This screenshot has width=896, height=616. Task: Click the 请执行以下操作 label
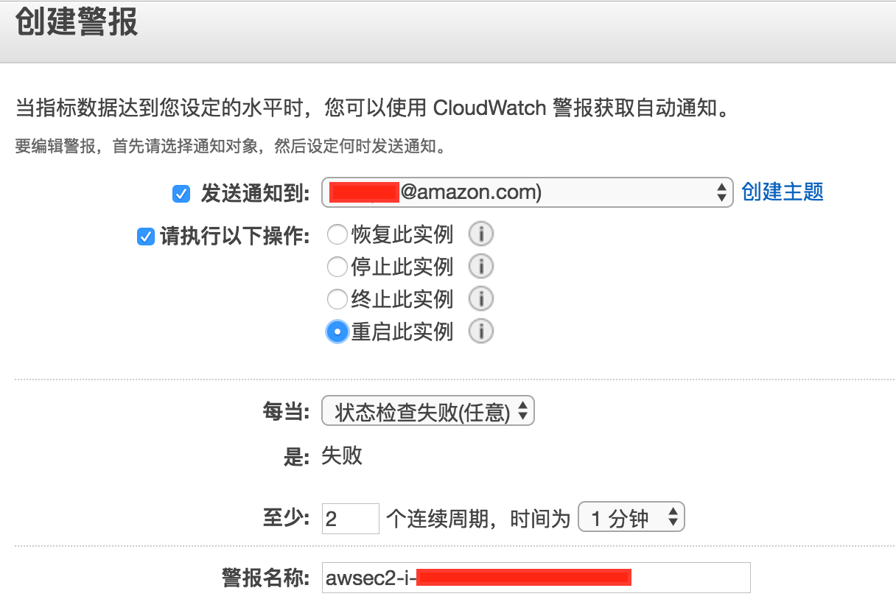tap(234, 237)
